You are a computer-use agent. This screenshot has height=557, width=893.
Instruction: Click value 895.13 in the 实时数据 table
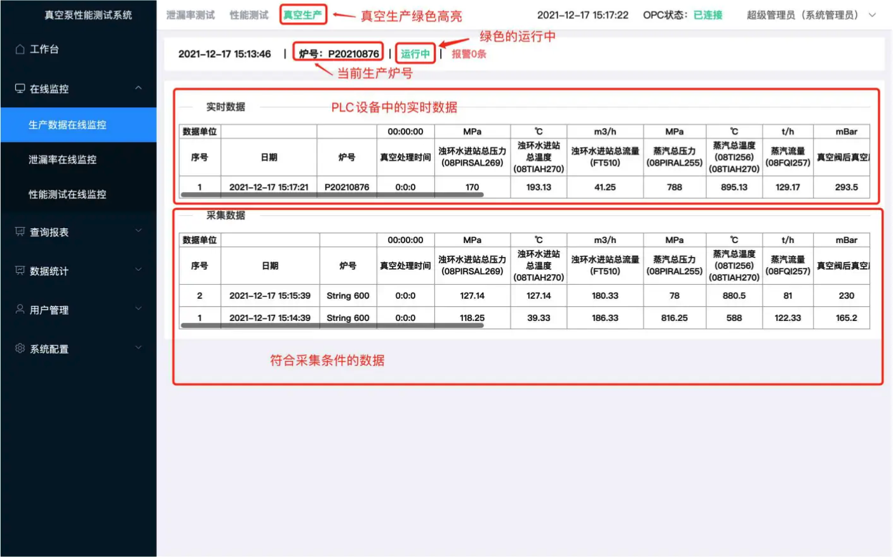click(734, 187)
